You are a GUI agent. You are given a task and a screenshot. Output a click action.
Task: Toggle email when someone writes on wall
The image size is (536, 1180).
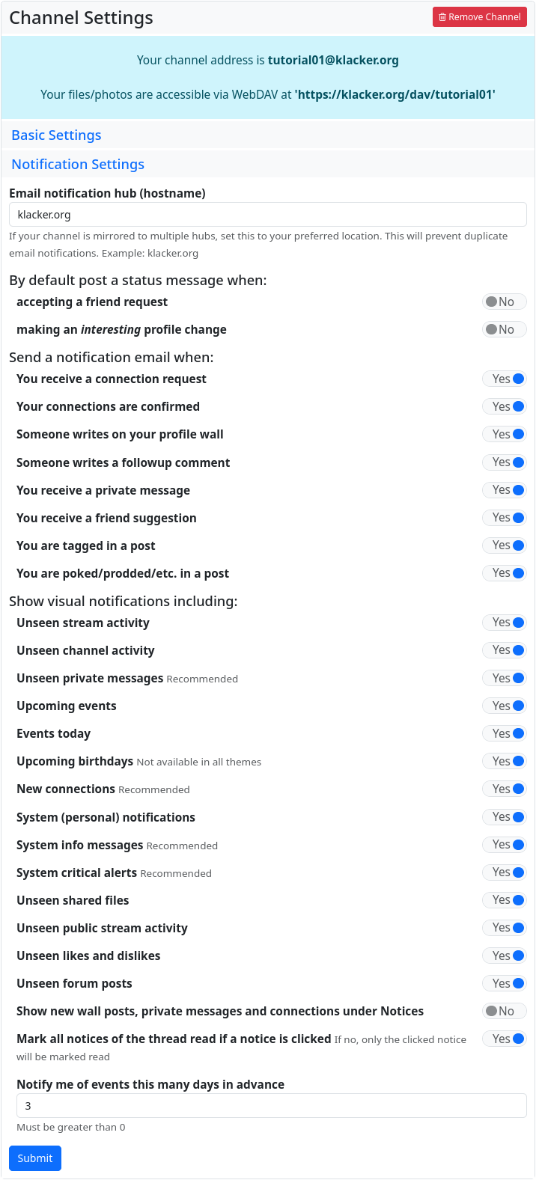(x=504, y=435)
